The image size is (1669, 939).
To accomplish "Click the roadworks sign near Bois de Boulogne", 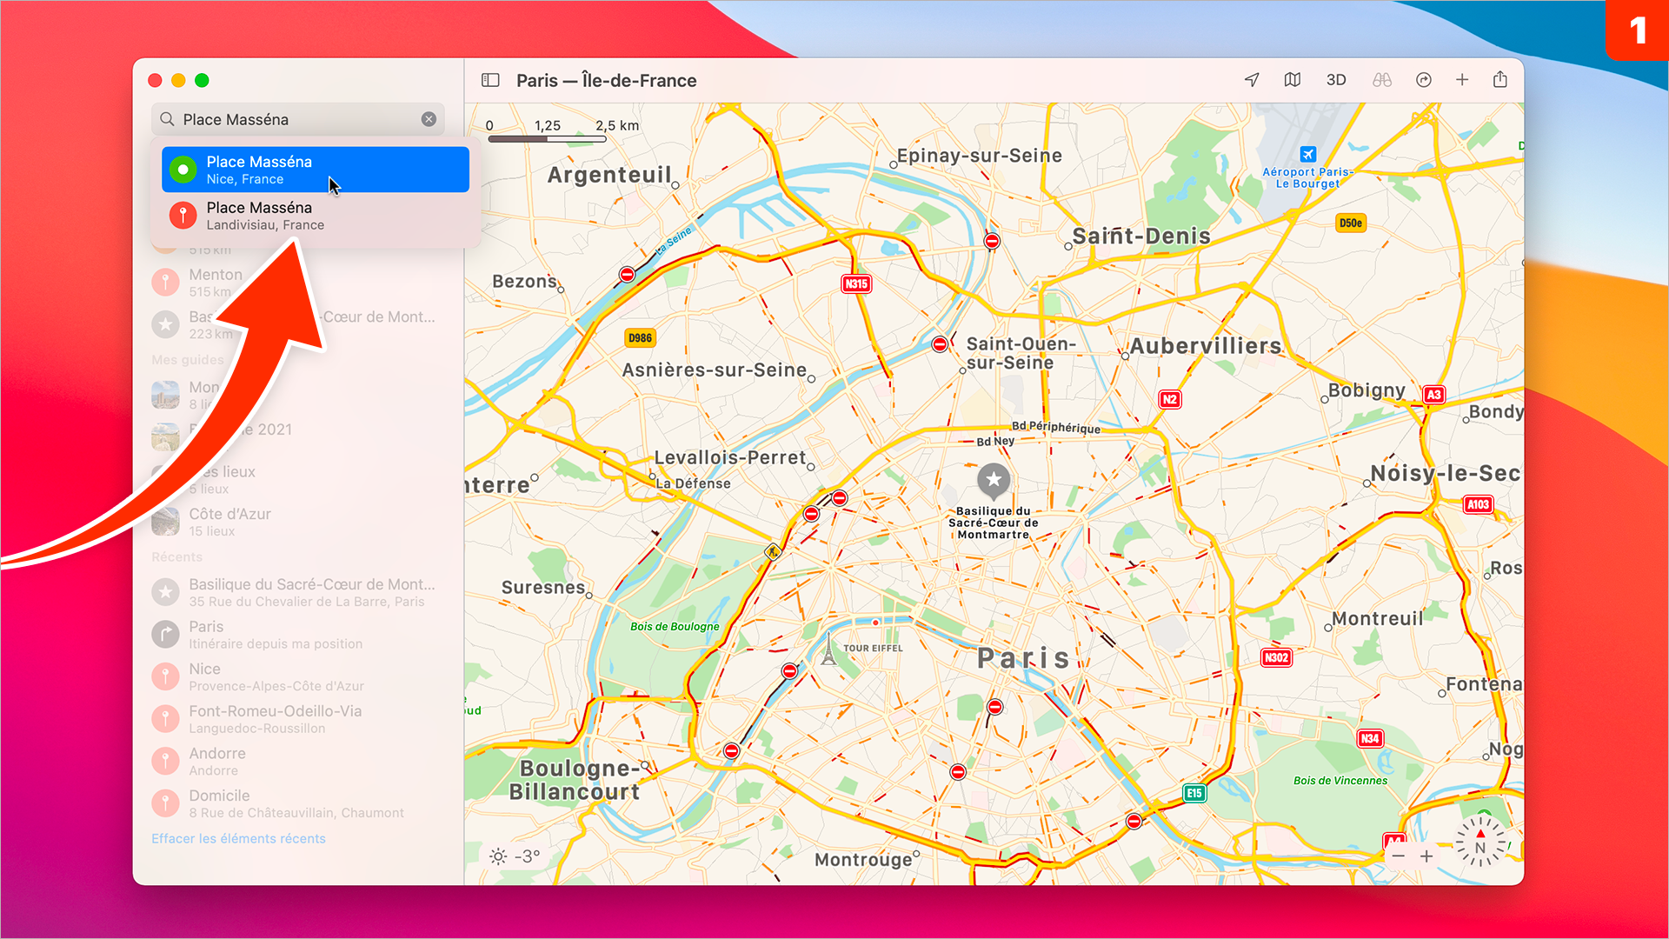I will pos(773,552).
